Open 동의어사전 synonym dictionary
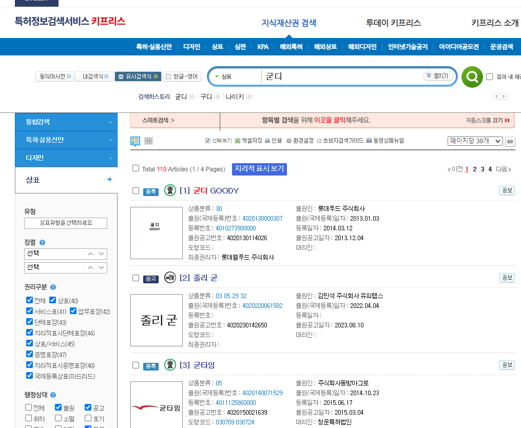This screenshot has width=521, height=428. coord(54,76)
